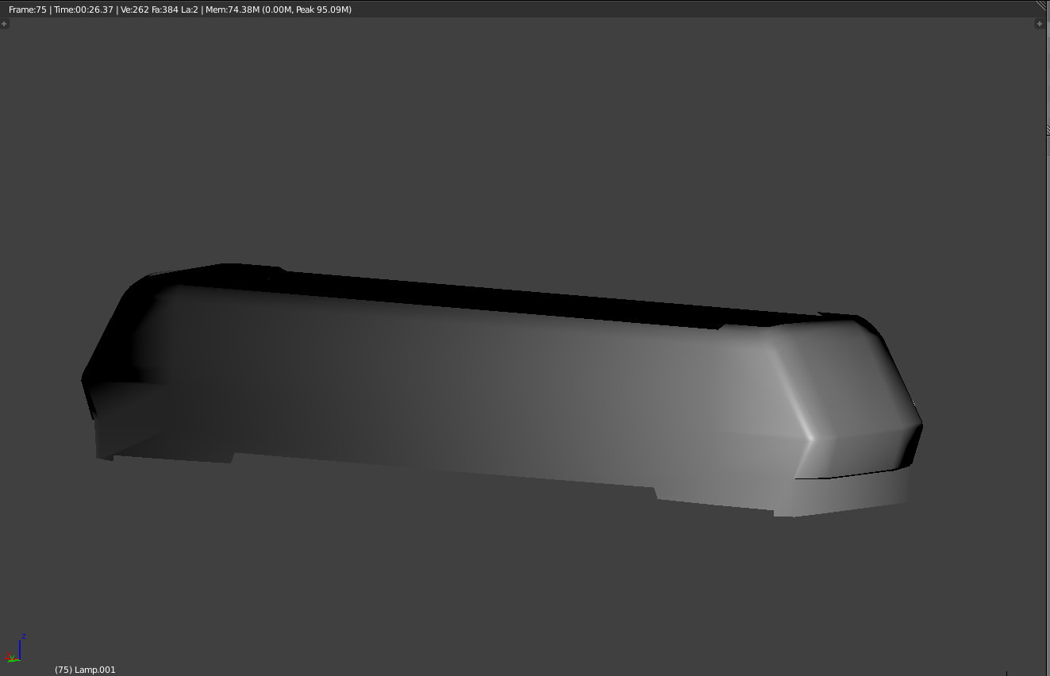This screenshot has width=1050, height=676.
Task: Click the "Fa:384" face count text
Action: pos(165,10)
